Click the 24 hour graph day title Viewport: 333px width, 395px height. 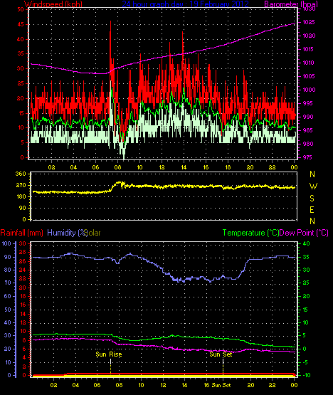tap(186, 4)
